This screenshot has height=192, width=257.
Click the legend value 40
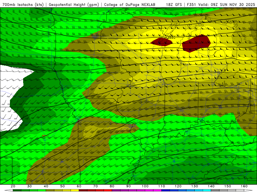coord(46,186)
